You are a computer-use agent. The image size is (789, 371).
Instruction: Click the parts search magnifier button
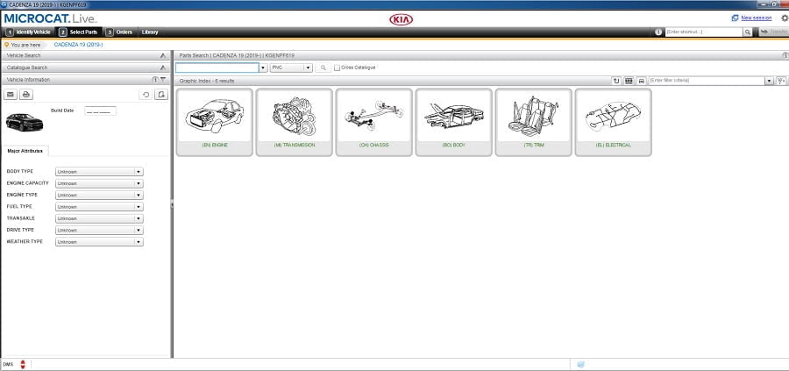click(x=323, y=68)
